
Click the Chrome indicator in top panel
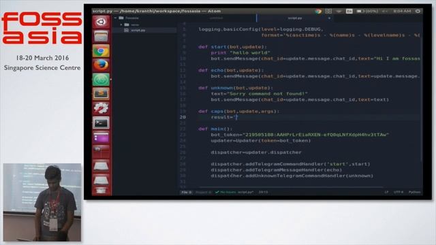point(318,11)
